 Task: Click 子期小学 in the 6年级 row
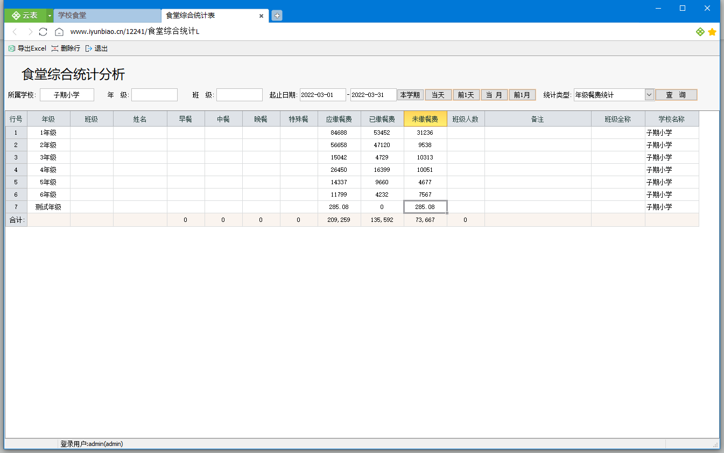coord(672,194)
